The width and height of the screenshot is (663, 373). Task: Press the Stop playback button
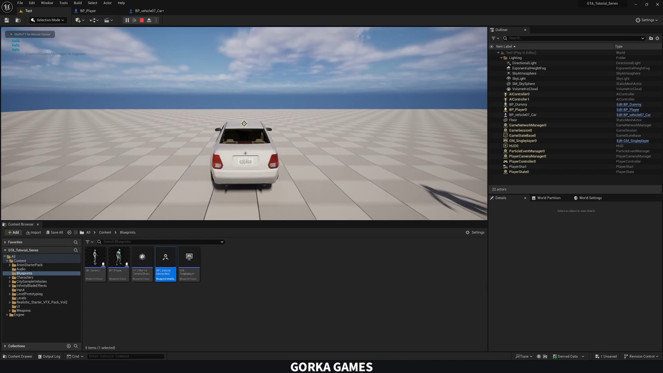141,20
